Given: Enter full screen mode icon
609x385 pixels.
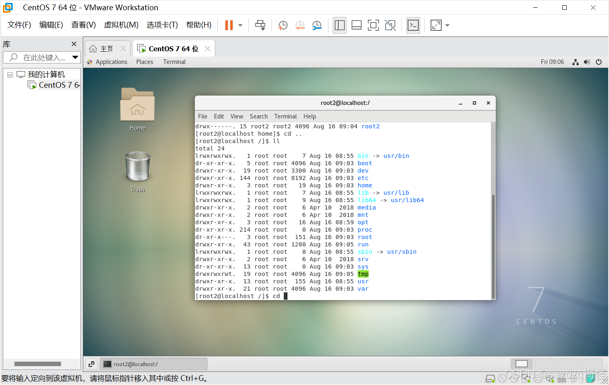Looking at the screenshot, I should (373, 25).
